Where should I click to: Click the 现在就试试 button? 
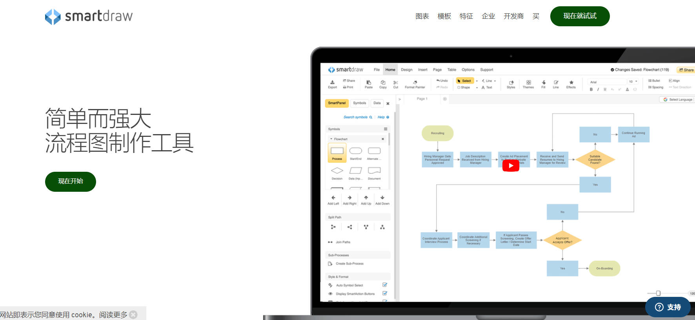[580, 16]
